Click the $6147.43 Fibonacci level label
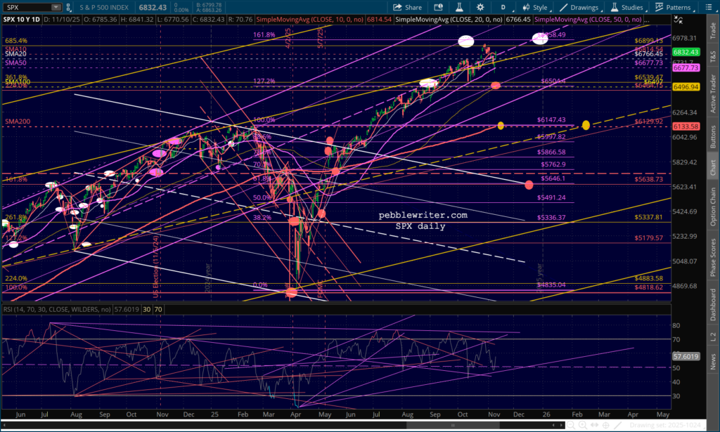 [x=551, y=119]
